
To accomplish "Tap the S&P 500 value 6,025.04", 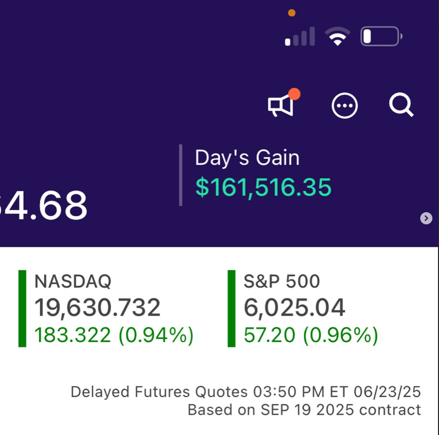I will point(294,308).
